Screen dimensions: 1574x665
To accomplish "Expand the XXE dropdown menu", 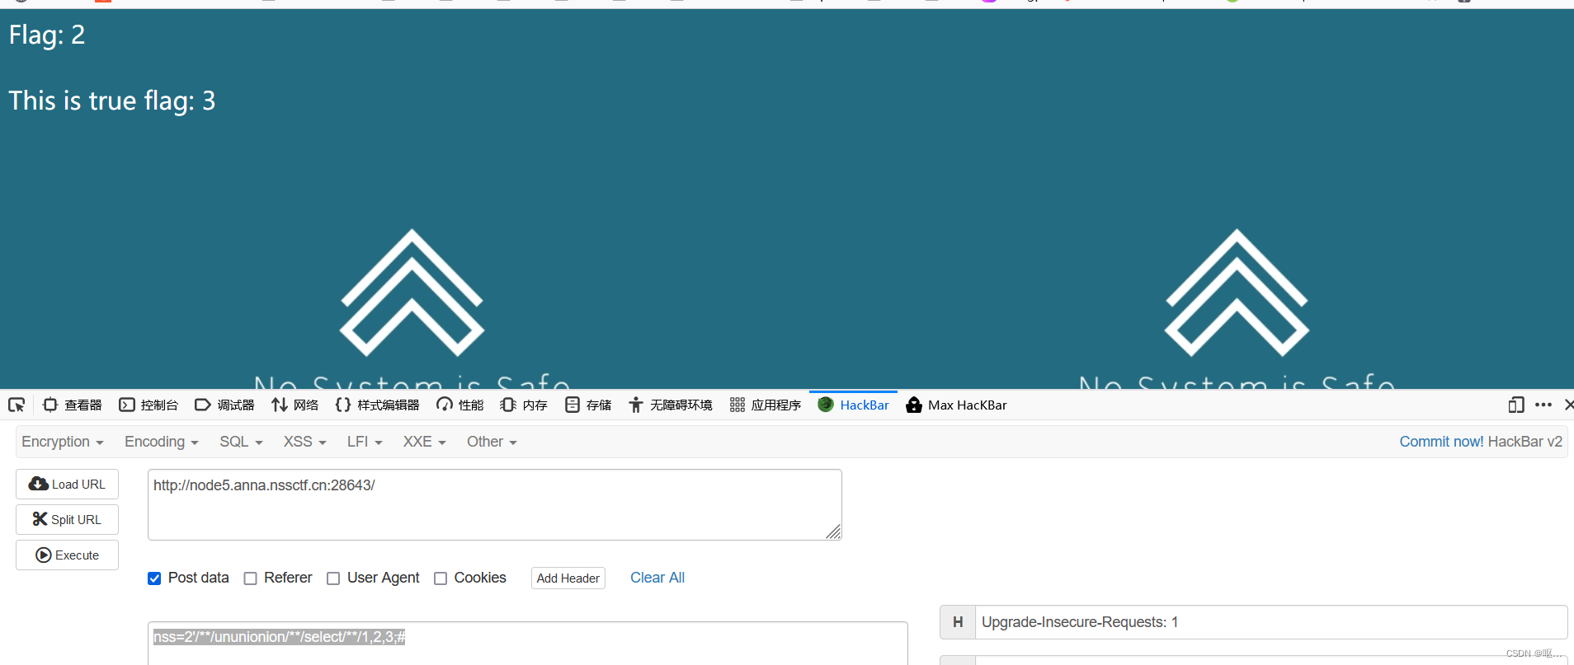I will click(425, 442).
